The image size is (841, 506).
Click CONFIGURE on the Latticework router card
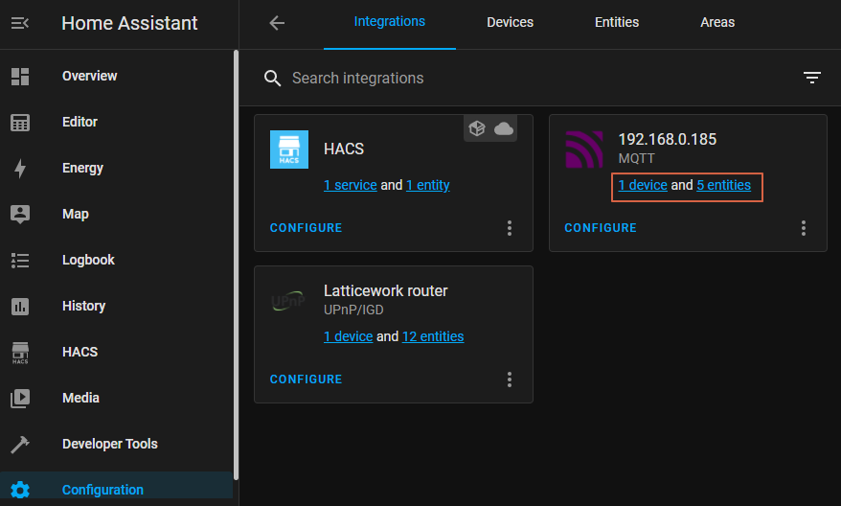[x=306, y=379]
